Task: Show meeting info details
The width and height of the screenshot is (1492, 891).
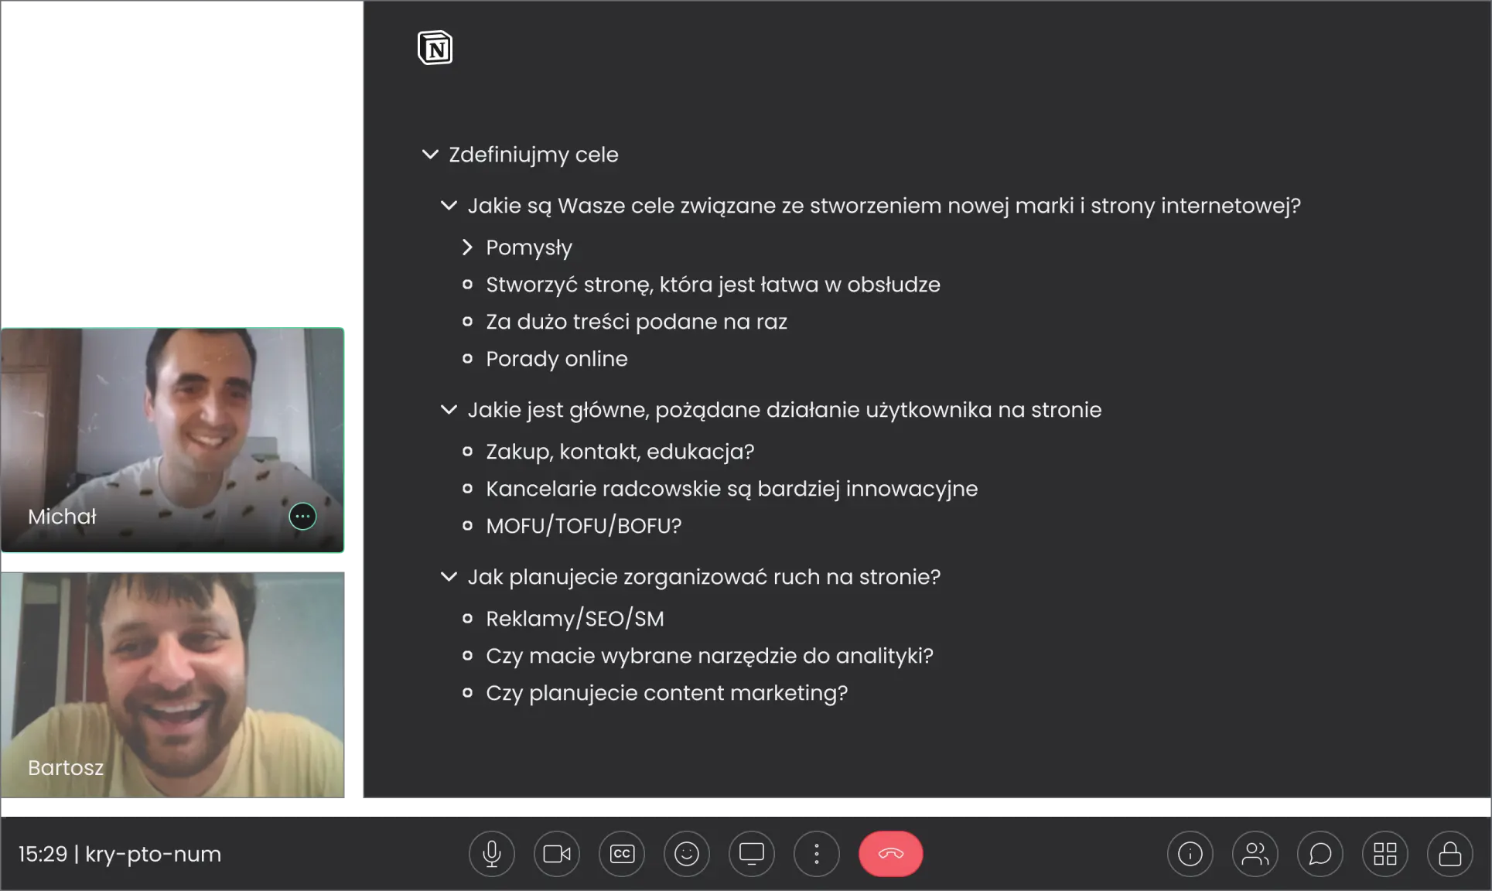Action: [1190, 854]
